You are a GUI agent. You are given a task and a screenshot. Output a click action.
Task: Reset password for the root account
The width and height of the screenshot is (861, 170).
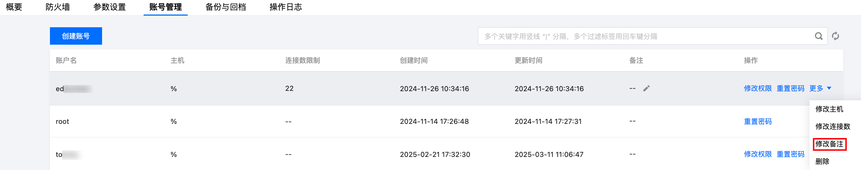tap(758, 121)
